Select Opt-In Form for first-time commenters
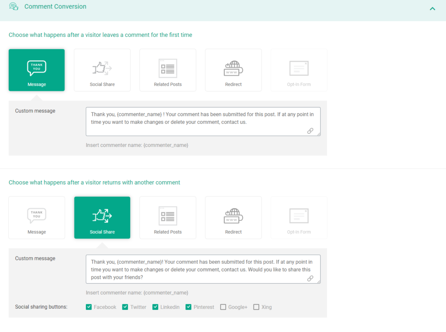Screen dimensions: 446x332 [299, 70]
